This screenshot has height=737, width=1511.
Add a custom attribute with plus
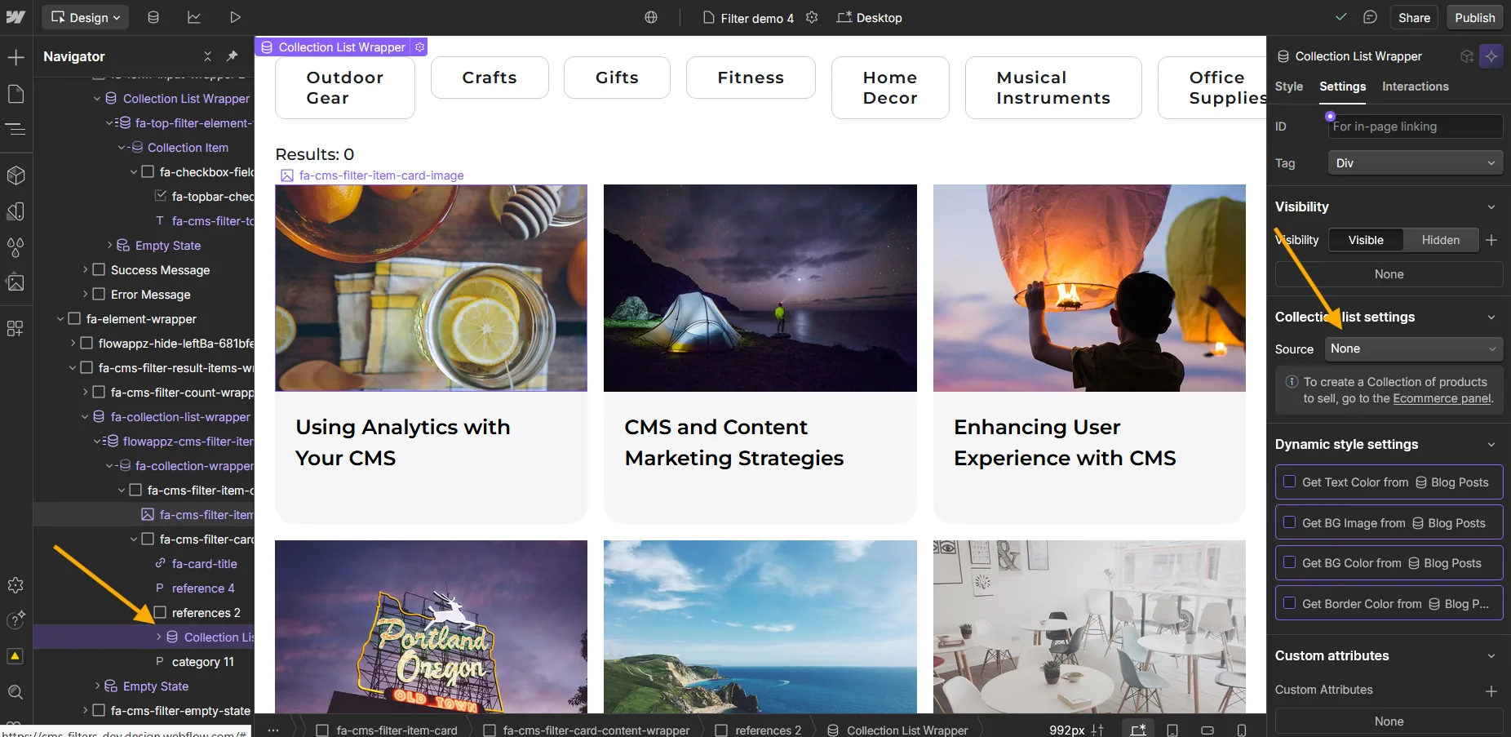(x=1491, y=691)
